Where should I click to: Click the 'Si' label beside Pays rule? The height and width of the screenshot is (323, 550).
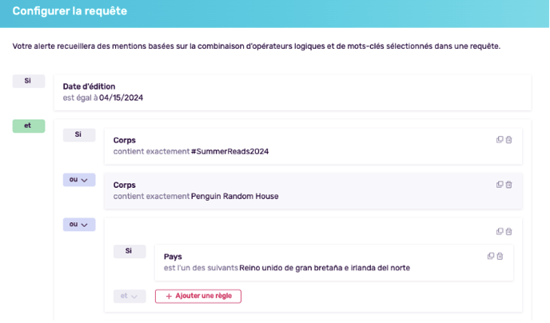[x=130, y=251]
